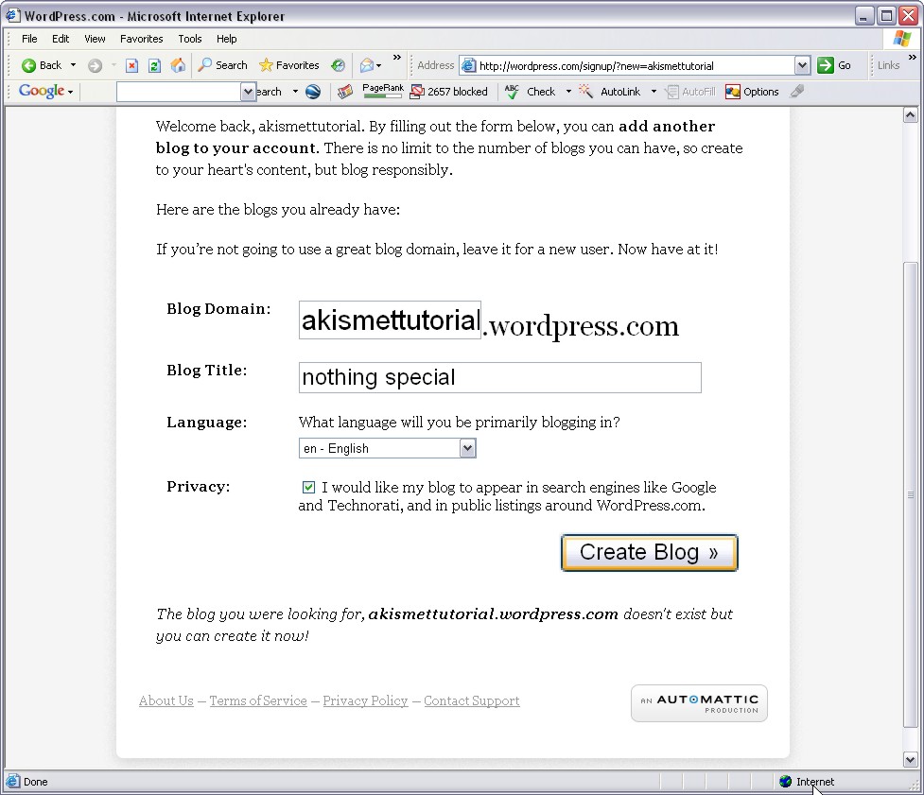Image resolution: width=924 pixels, height=795 pixels.
Task: Click the Automattic Production badge
Action: click(x=700, y=703)
